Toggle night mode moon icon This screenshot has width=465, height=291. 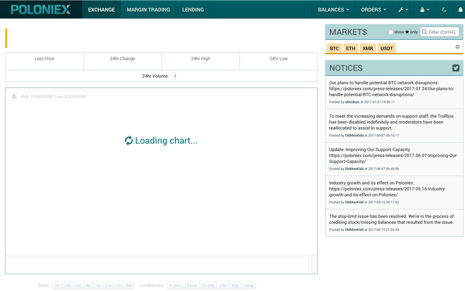click(444, 10)
